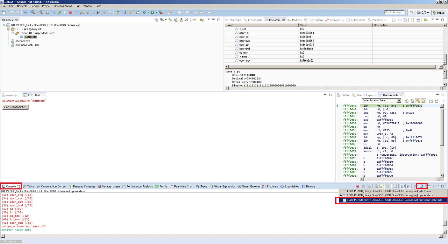Click the Open Perspective icon

coord(411,13)
